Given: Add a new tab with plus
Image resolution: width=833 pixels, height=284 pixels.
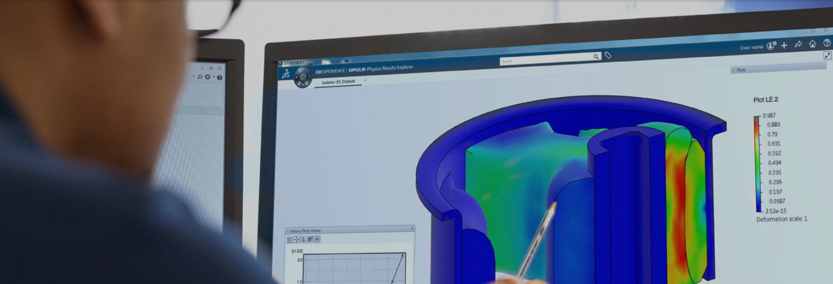Looking at the screenshot, I should click(365, 80).
